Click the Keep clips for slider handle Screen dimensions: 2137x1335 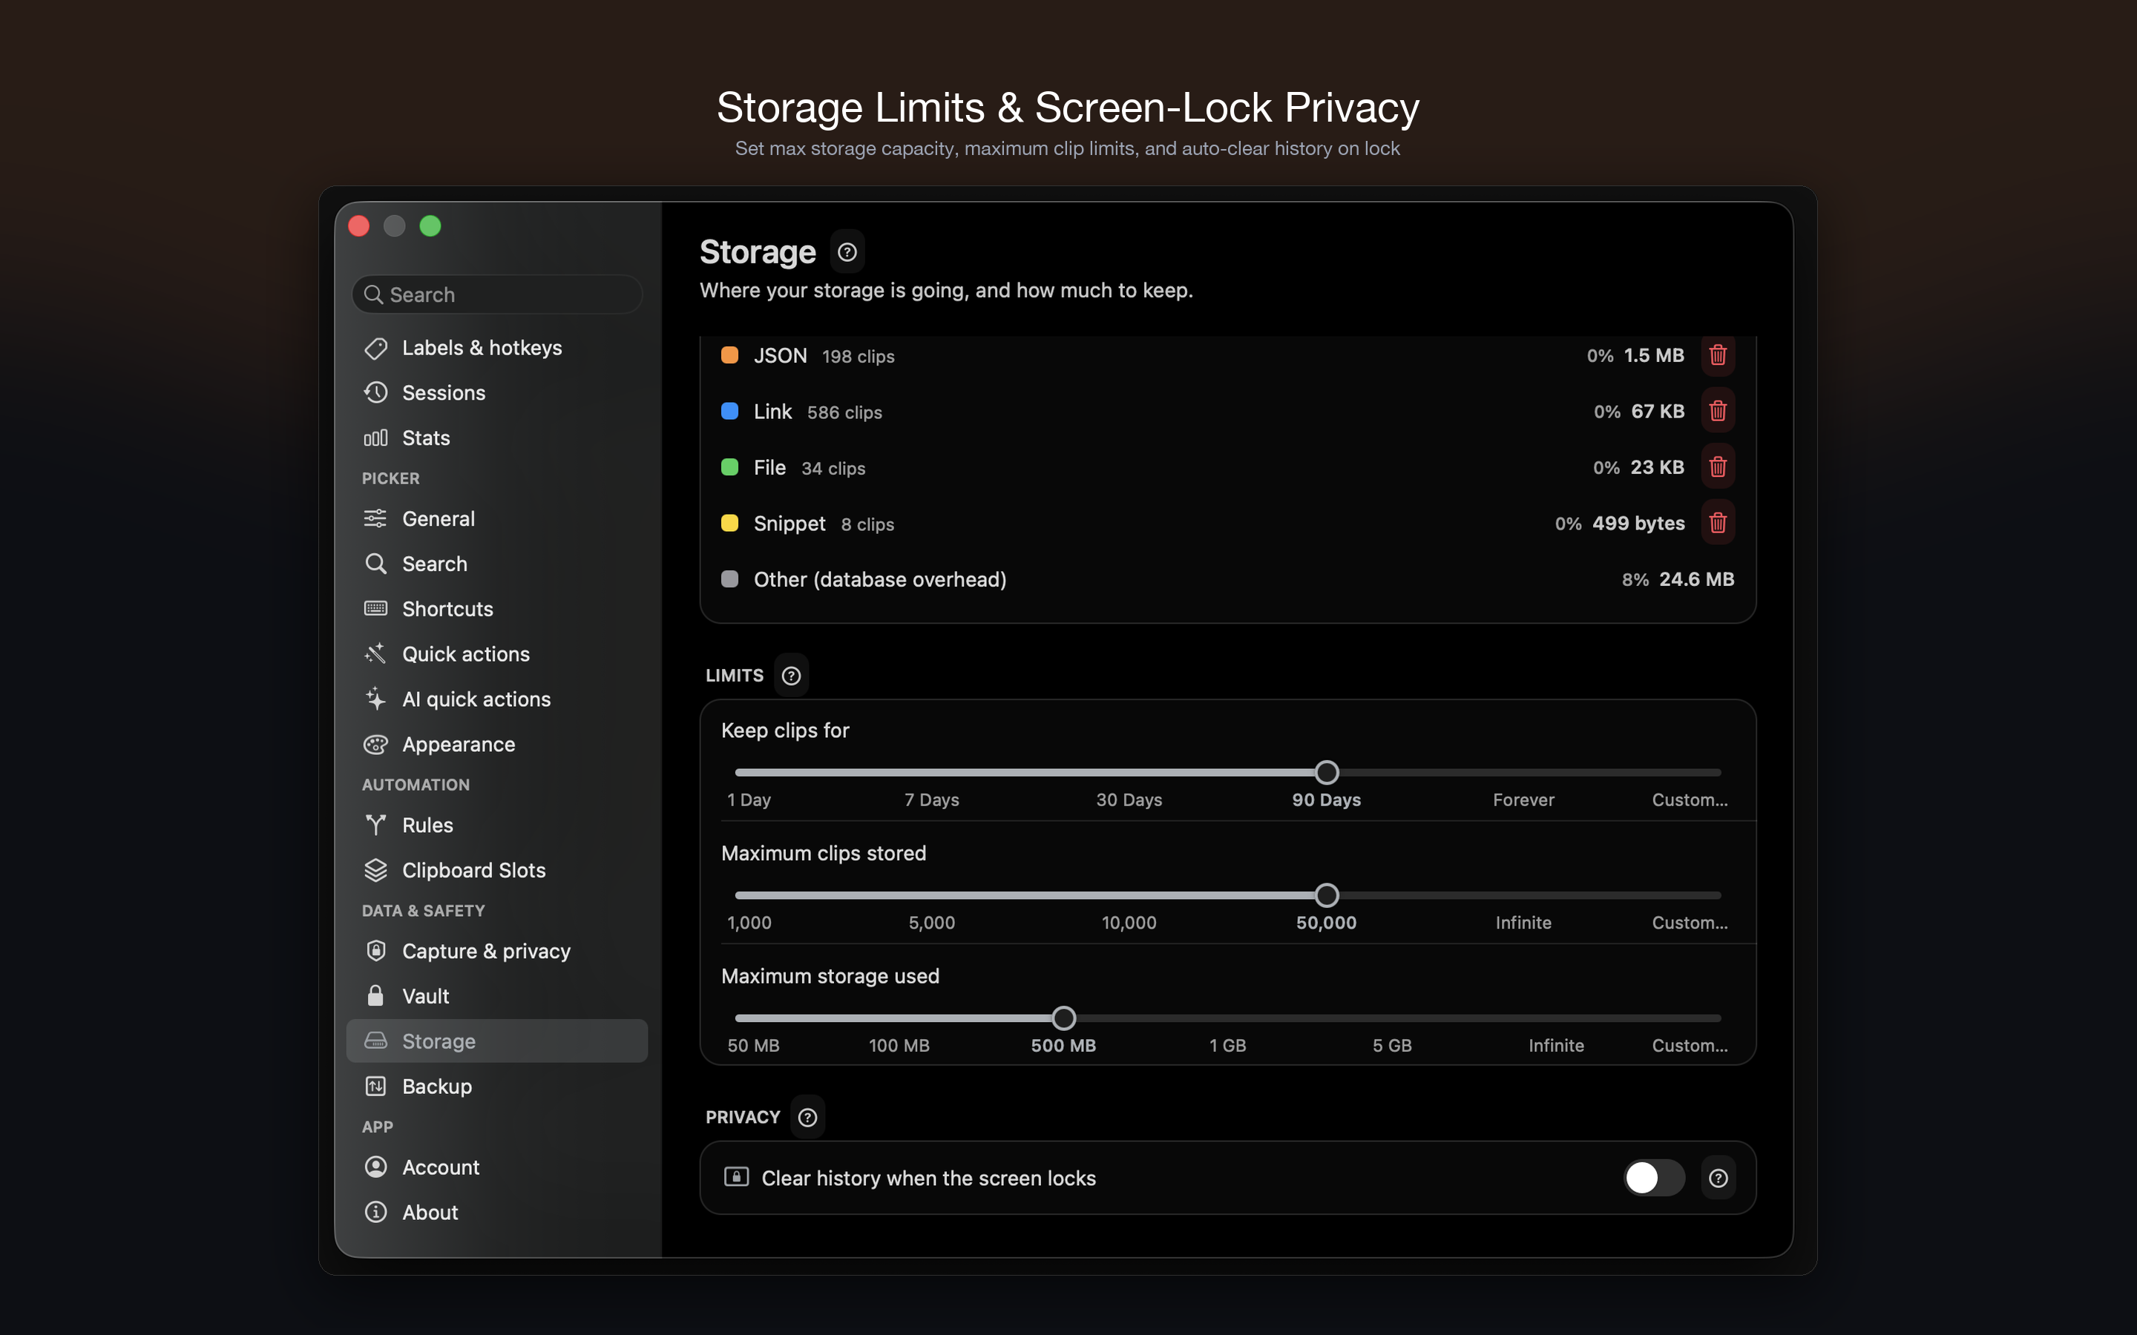(1327, 773)
